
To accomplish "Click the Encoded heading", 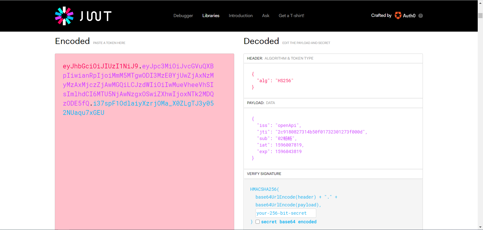I will tap(72, 41).
